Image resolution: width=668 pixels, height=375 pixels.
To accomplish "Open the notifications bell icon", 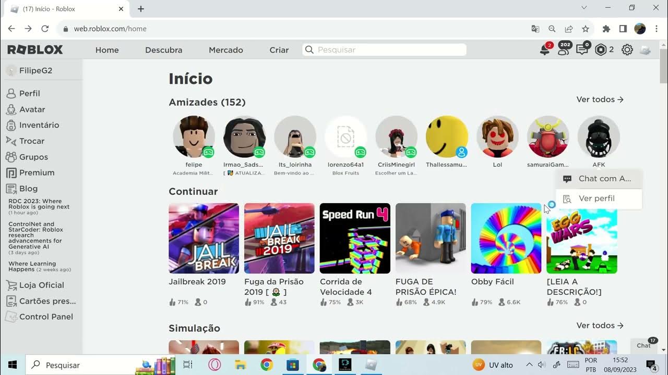I will pyautogui.click(x=545, y=50).
